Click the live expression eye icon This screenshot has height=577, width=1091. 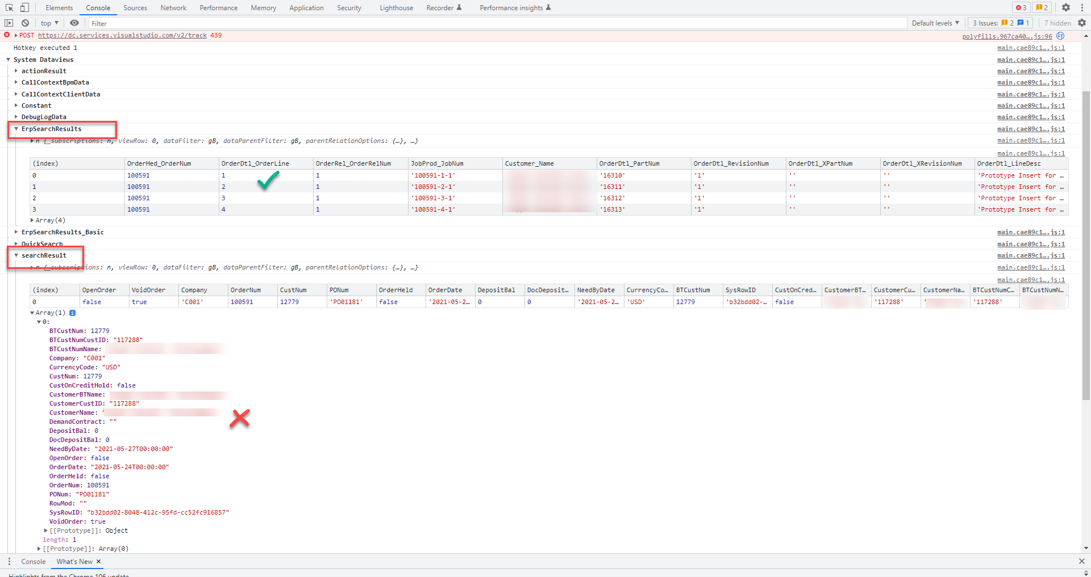tap(74, 23)
